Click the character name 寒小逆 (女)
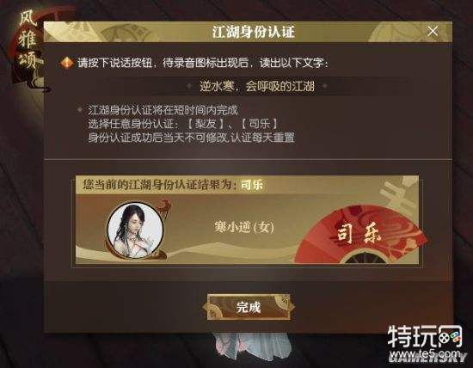 pos(244,227)
